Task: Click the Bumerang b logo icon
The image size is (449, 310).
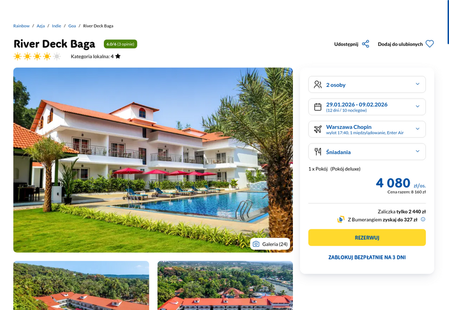Action: (341, 219)
